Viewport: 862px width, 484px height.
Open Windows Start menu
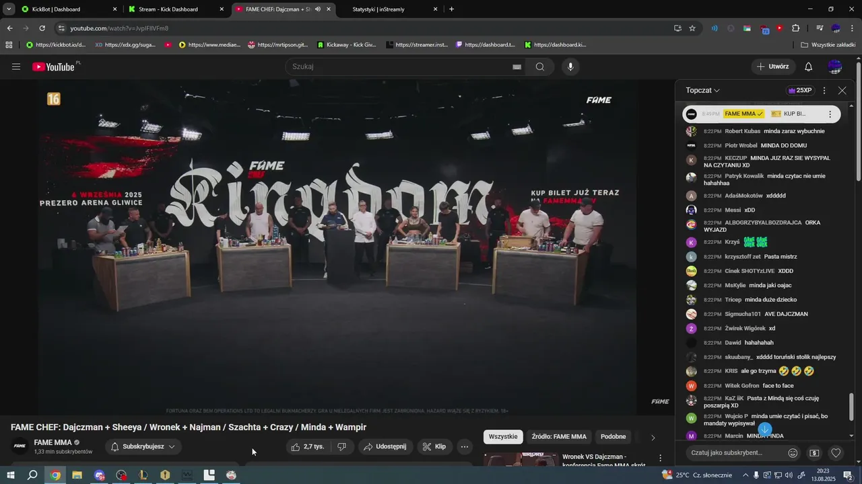(10, 475)
